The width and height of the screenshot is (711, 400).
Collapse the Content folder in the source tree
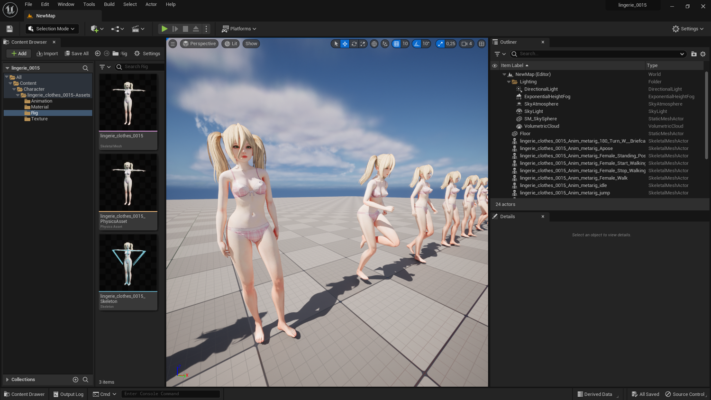click(10, 83)
